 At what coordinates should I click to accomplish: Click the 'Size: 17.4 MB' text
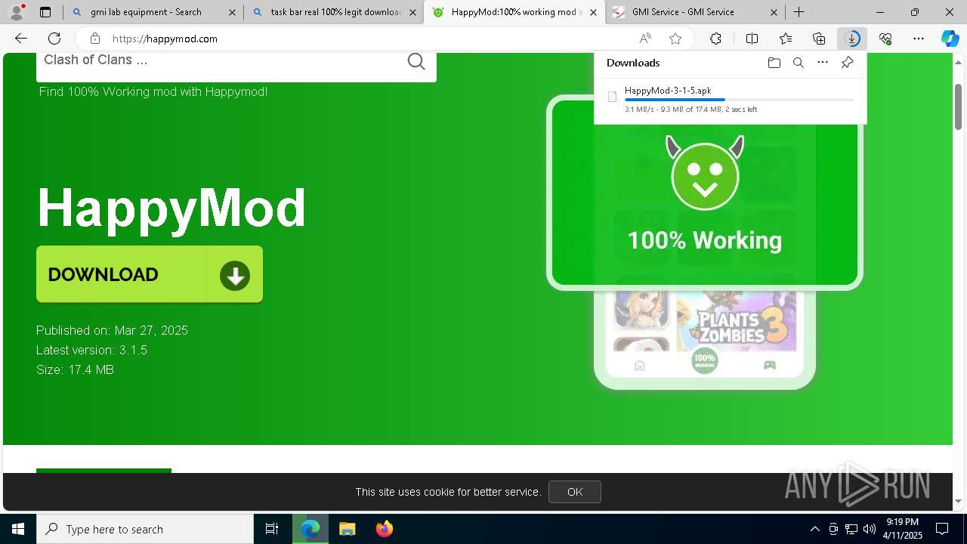pos(75,369)
